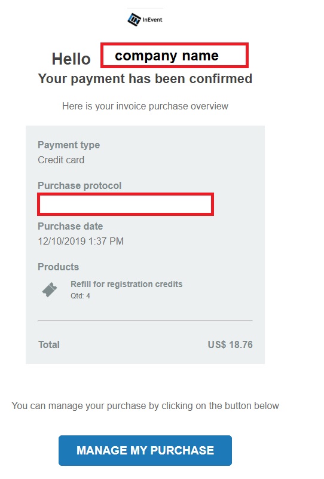The width and height of the screenshot is (324, 479).
Task: Select the company name box
Action: [x=175, y=55]
